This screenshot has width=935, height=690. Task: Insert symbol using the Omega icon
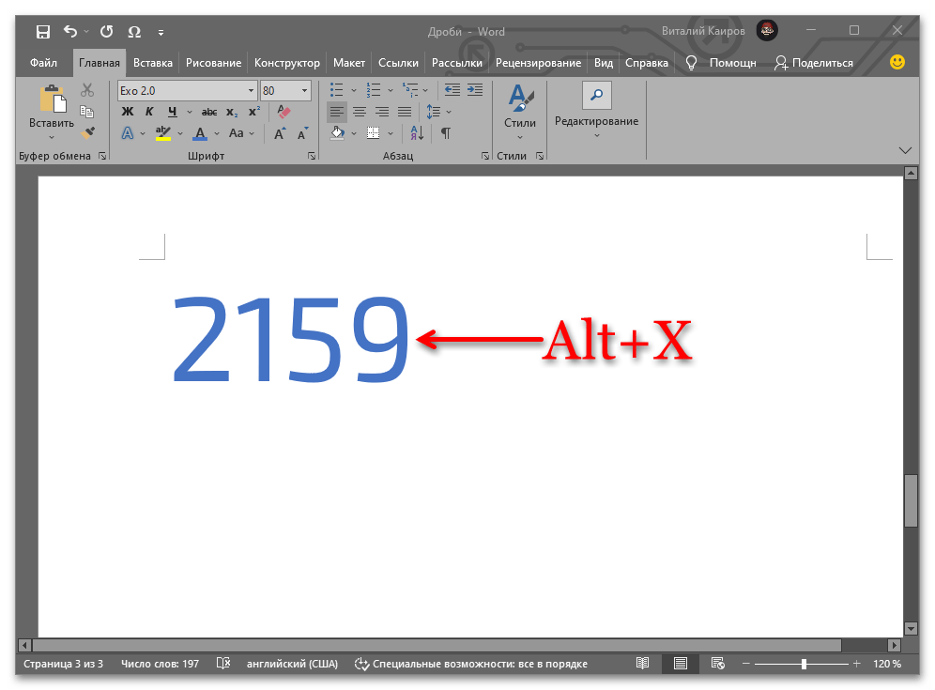coord(134,32)
